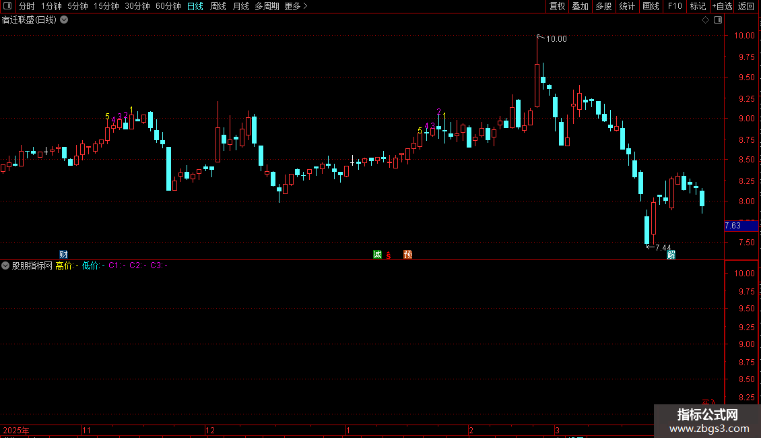Viewport: 761px width, 438px height.
Task: Open F10 company information
Action: coord(675,6)
